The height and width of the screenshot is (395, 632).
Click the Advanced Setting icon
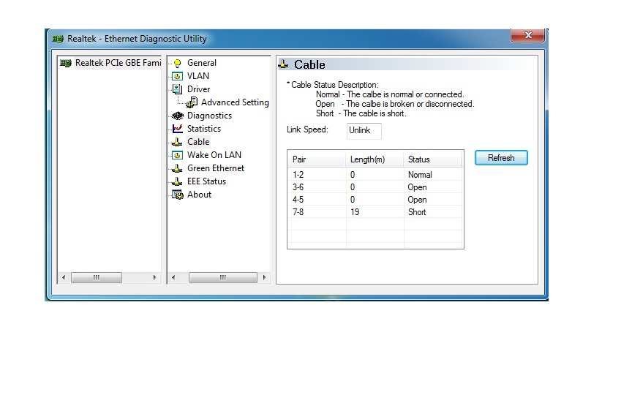click(192, 102)
